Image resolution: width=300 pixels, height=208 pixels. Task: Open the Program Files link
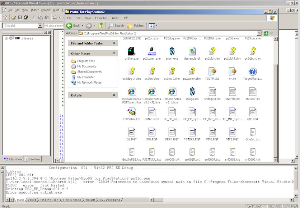86,61
